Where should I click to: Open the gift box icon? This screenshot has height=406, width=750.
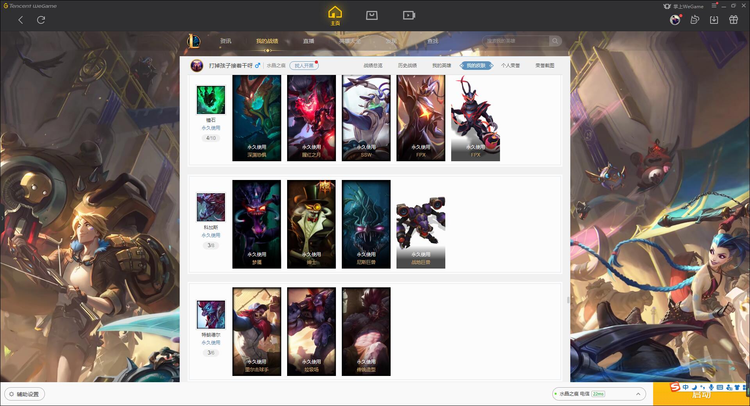tap(734, 20)
